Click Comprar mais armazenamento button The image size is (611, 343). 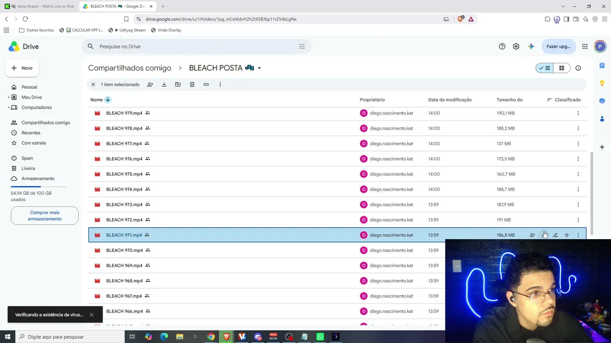(x=44, y=216)
